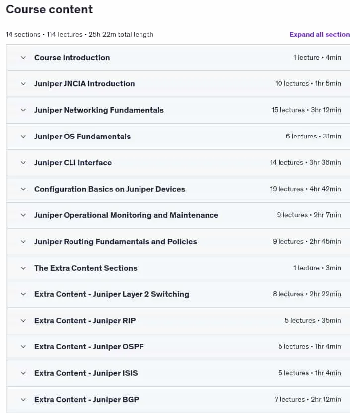Click chevron for Juniper Layer 2 Switching
Screen dimensions: 350x413
click(23, 294)
